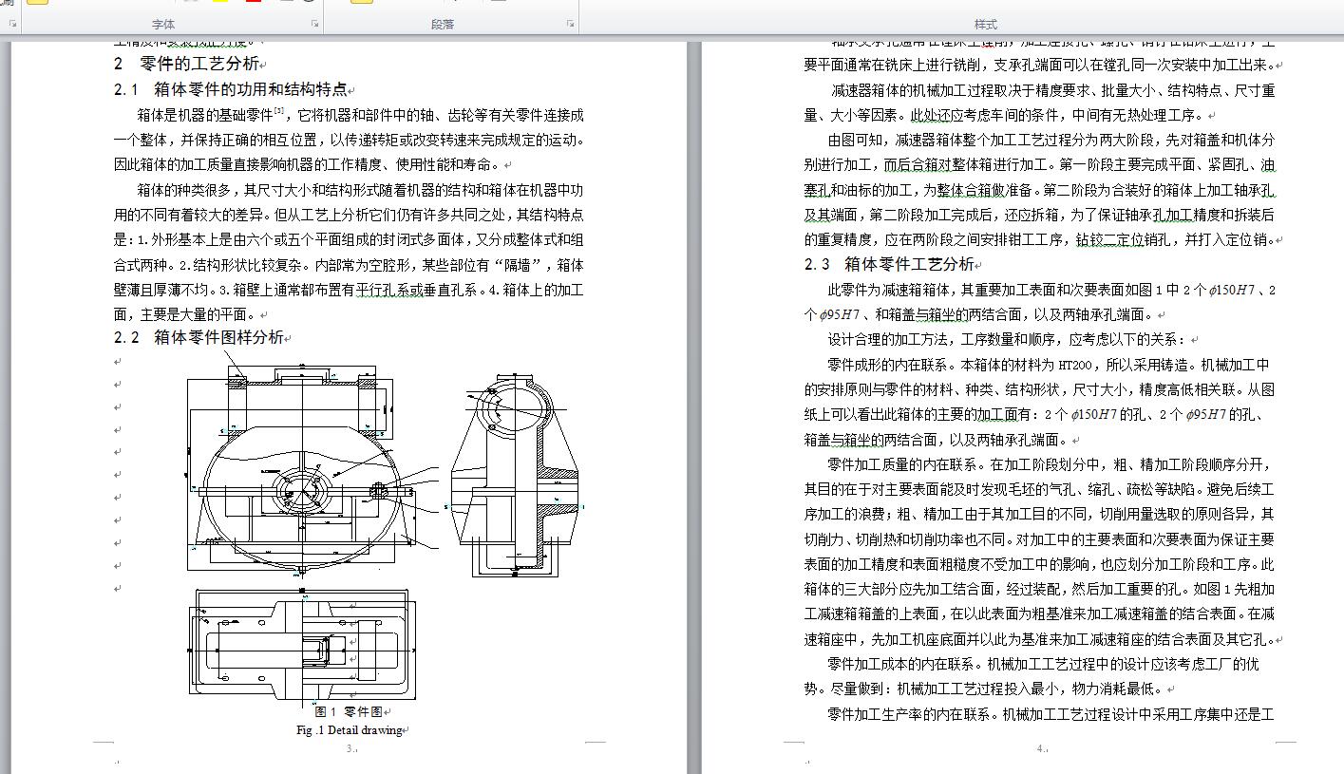Click heading "2.3 箱体零件工艺分析"

(x=889, y=264)
